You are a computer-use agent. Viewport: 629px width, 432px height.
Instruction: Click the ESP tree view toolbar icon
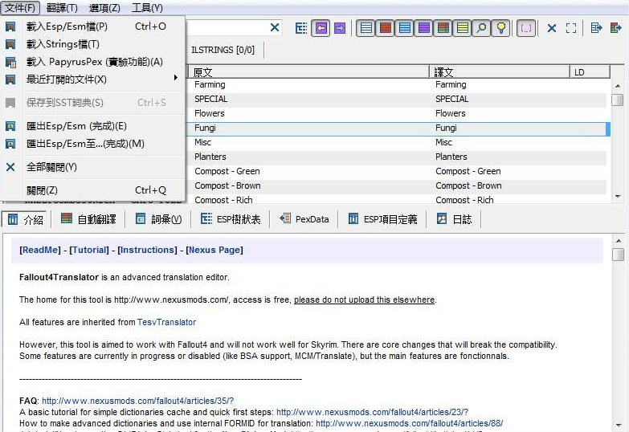[x=301, y=28]
